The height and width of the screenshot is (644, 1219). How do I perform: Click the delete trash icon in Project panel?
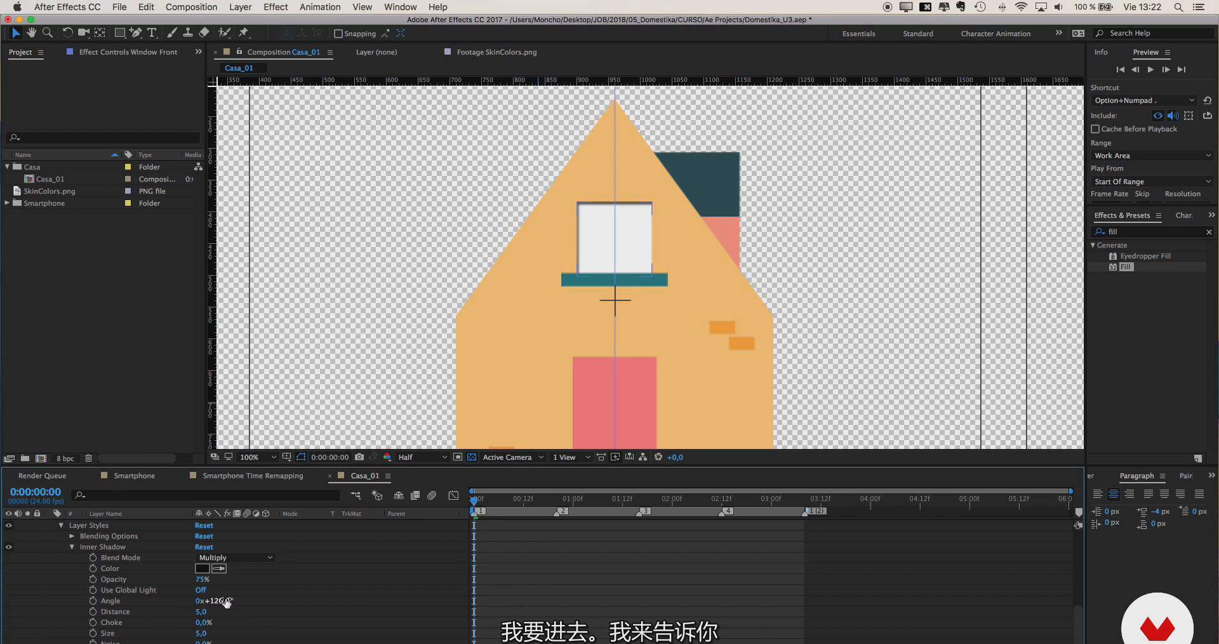coord(89,459)
